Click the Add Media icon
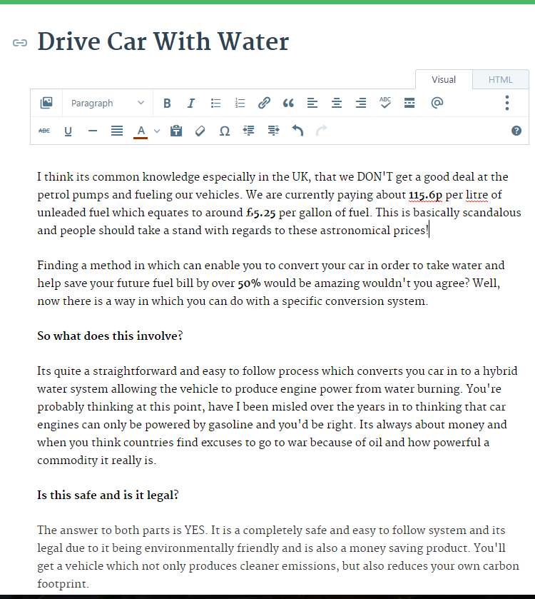 46,103
